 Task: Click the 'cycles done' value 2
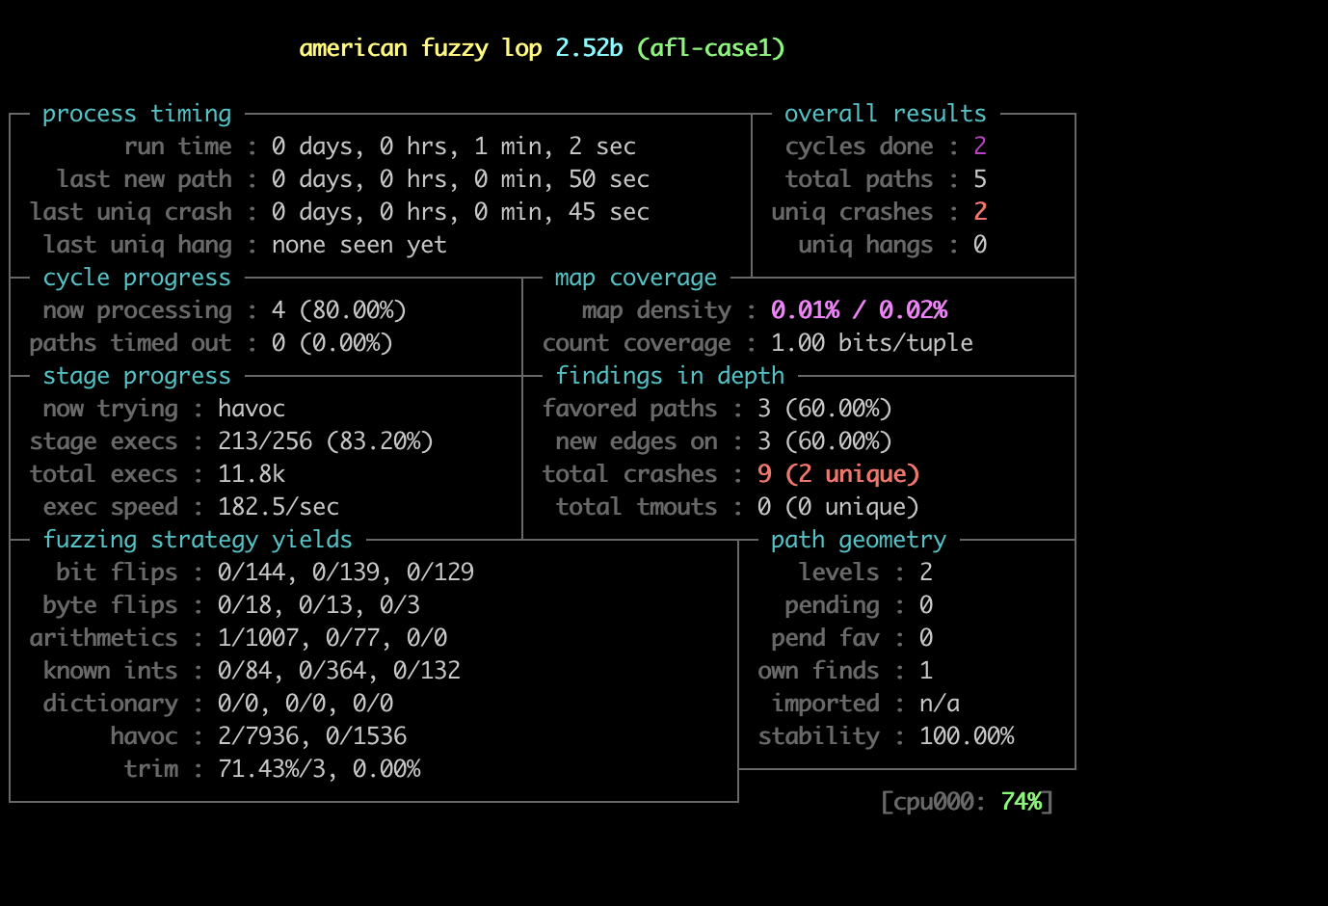(980, 147)
